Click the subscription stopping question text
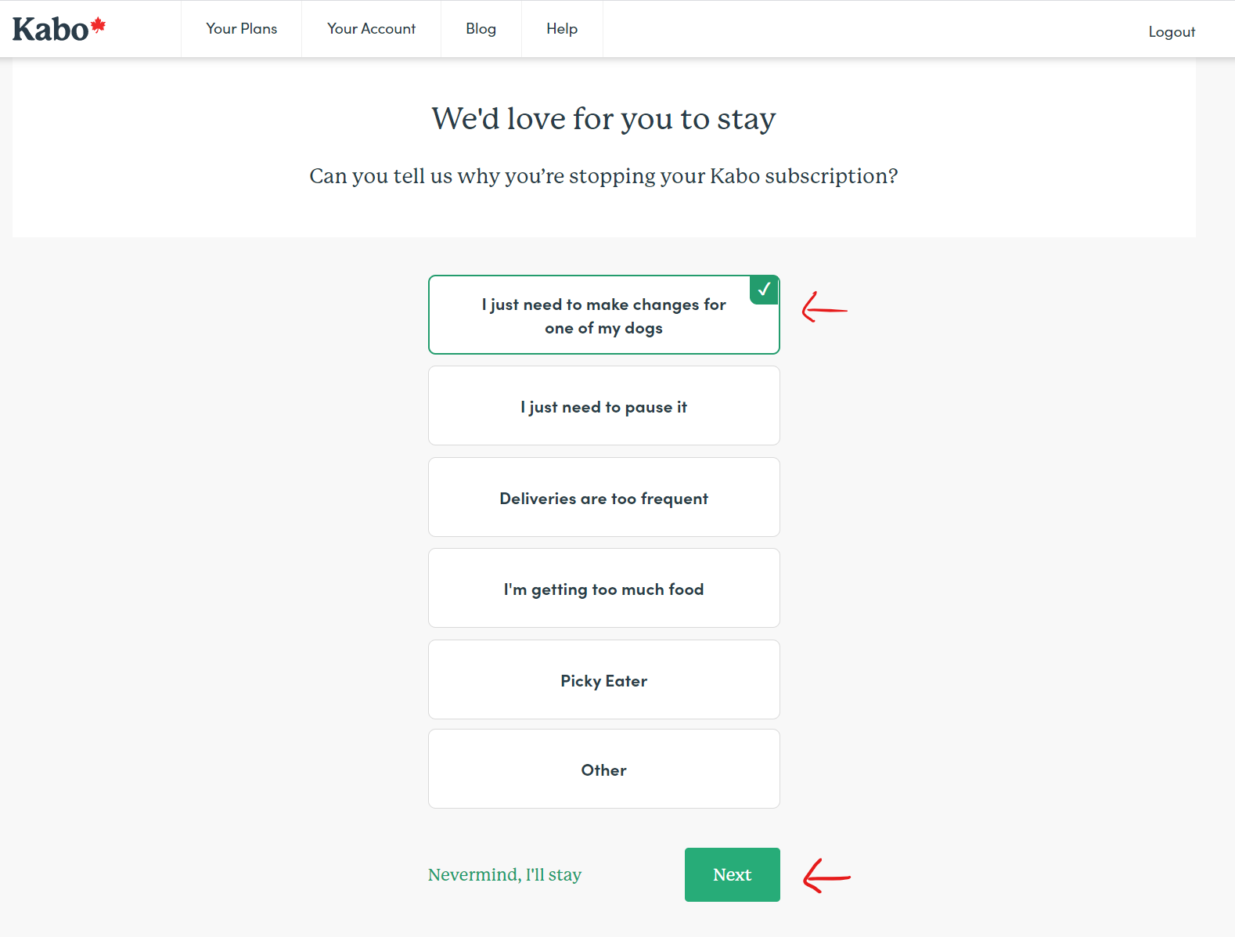The width and height of the screenshot is (1235, 937). coord(603,176)
